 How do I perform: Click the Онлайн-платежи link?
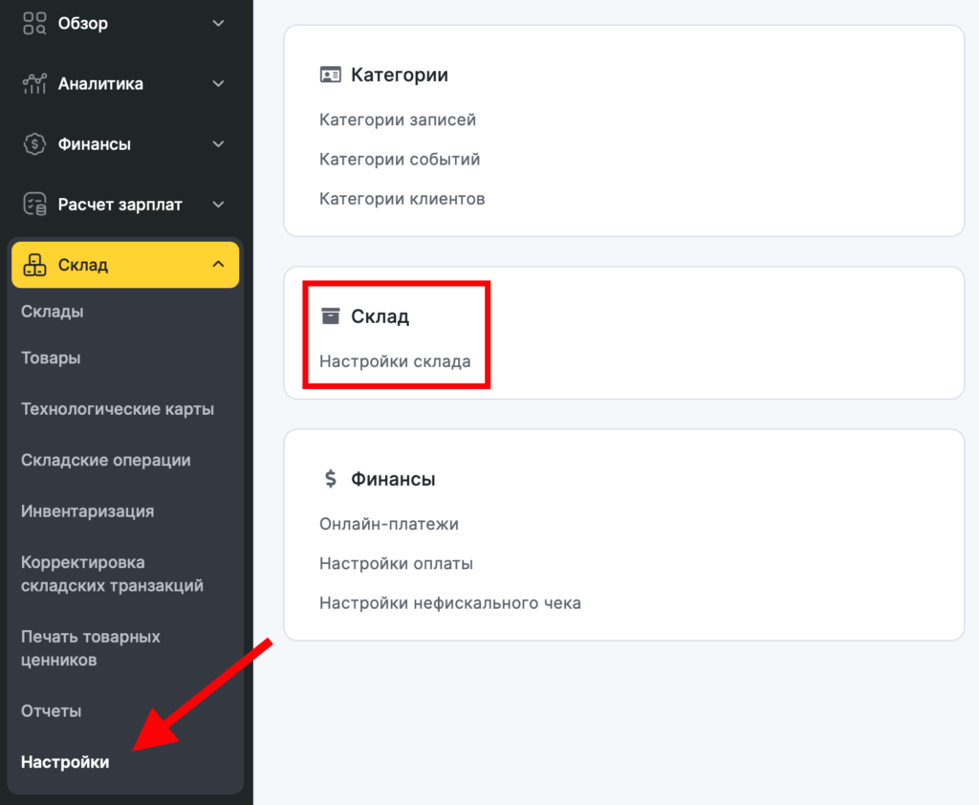click(389, 524)
